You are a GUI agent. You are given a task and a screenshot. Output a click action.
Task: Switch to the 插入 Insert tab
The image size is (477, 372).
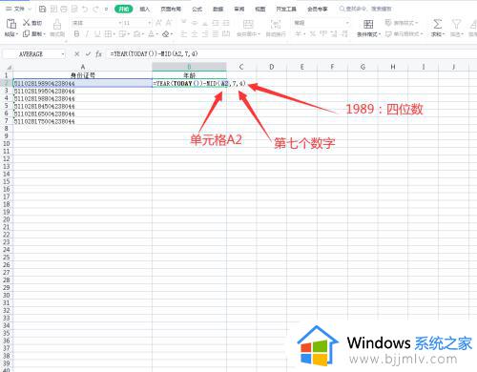click(144, 10)
